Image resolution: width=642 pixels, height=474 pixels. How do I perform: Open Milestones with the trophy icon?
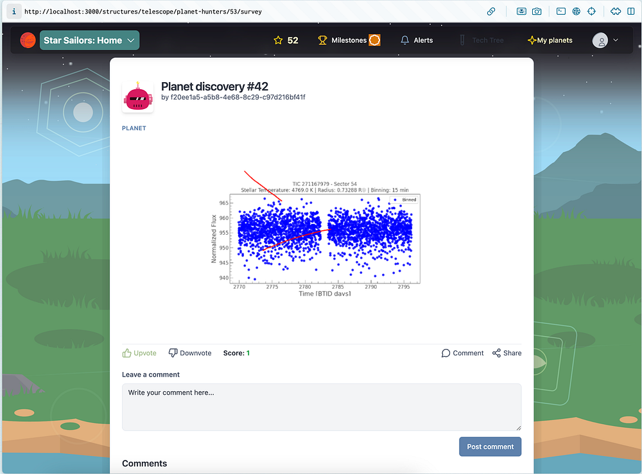coord(342,40)
